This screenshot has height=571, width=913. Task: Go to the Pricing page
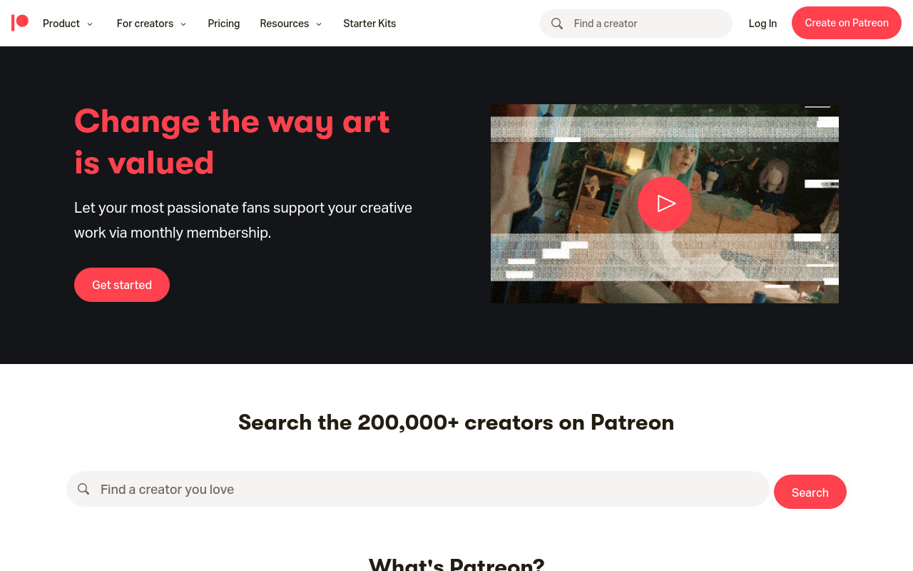tap(224, 24)
